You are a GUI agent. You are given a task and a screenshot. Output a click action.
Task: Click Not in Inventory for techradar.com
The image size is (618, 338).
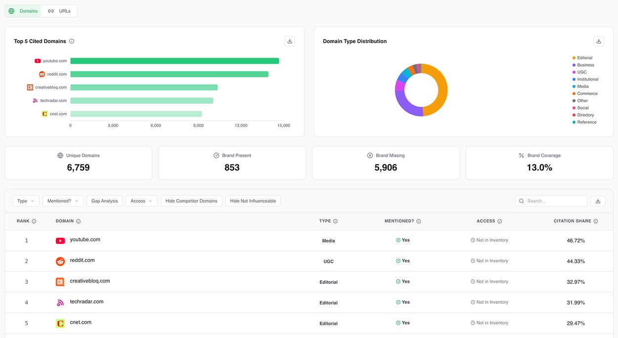(x=489, y=302)
